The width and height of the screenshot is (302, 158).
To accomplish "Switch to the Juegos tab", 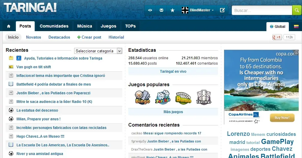I will pos(109,26).
